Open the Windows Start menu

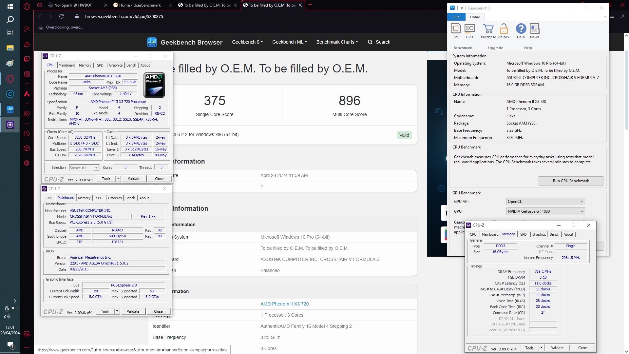[x=10, y=7]
